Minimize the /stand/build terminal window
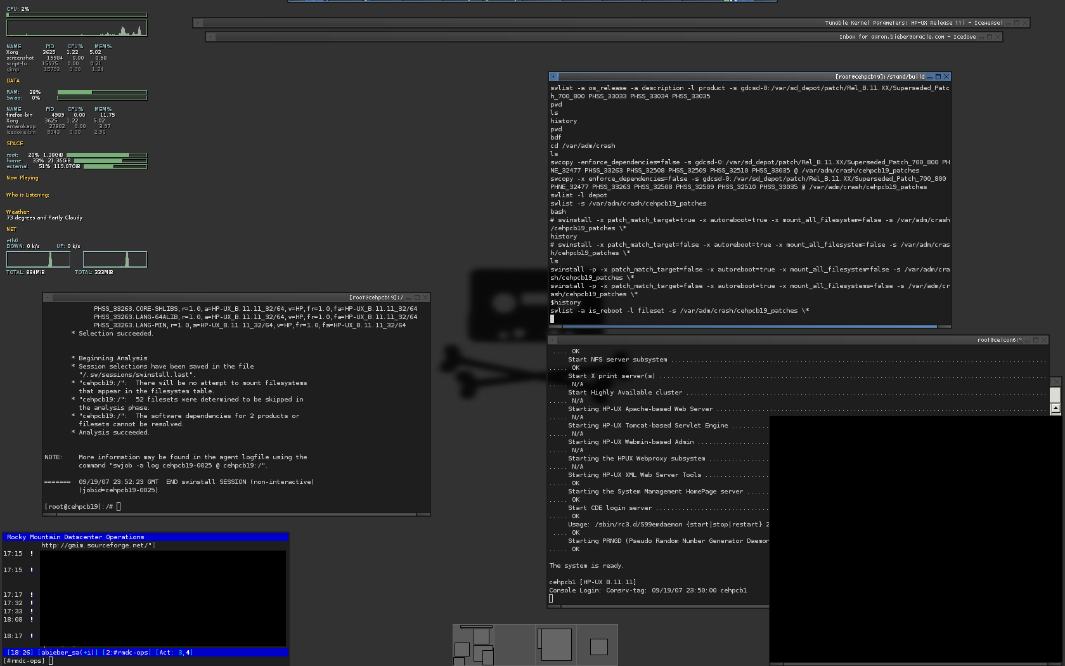The image size is (1065, 666). point(930,77)
